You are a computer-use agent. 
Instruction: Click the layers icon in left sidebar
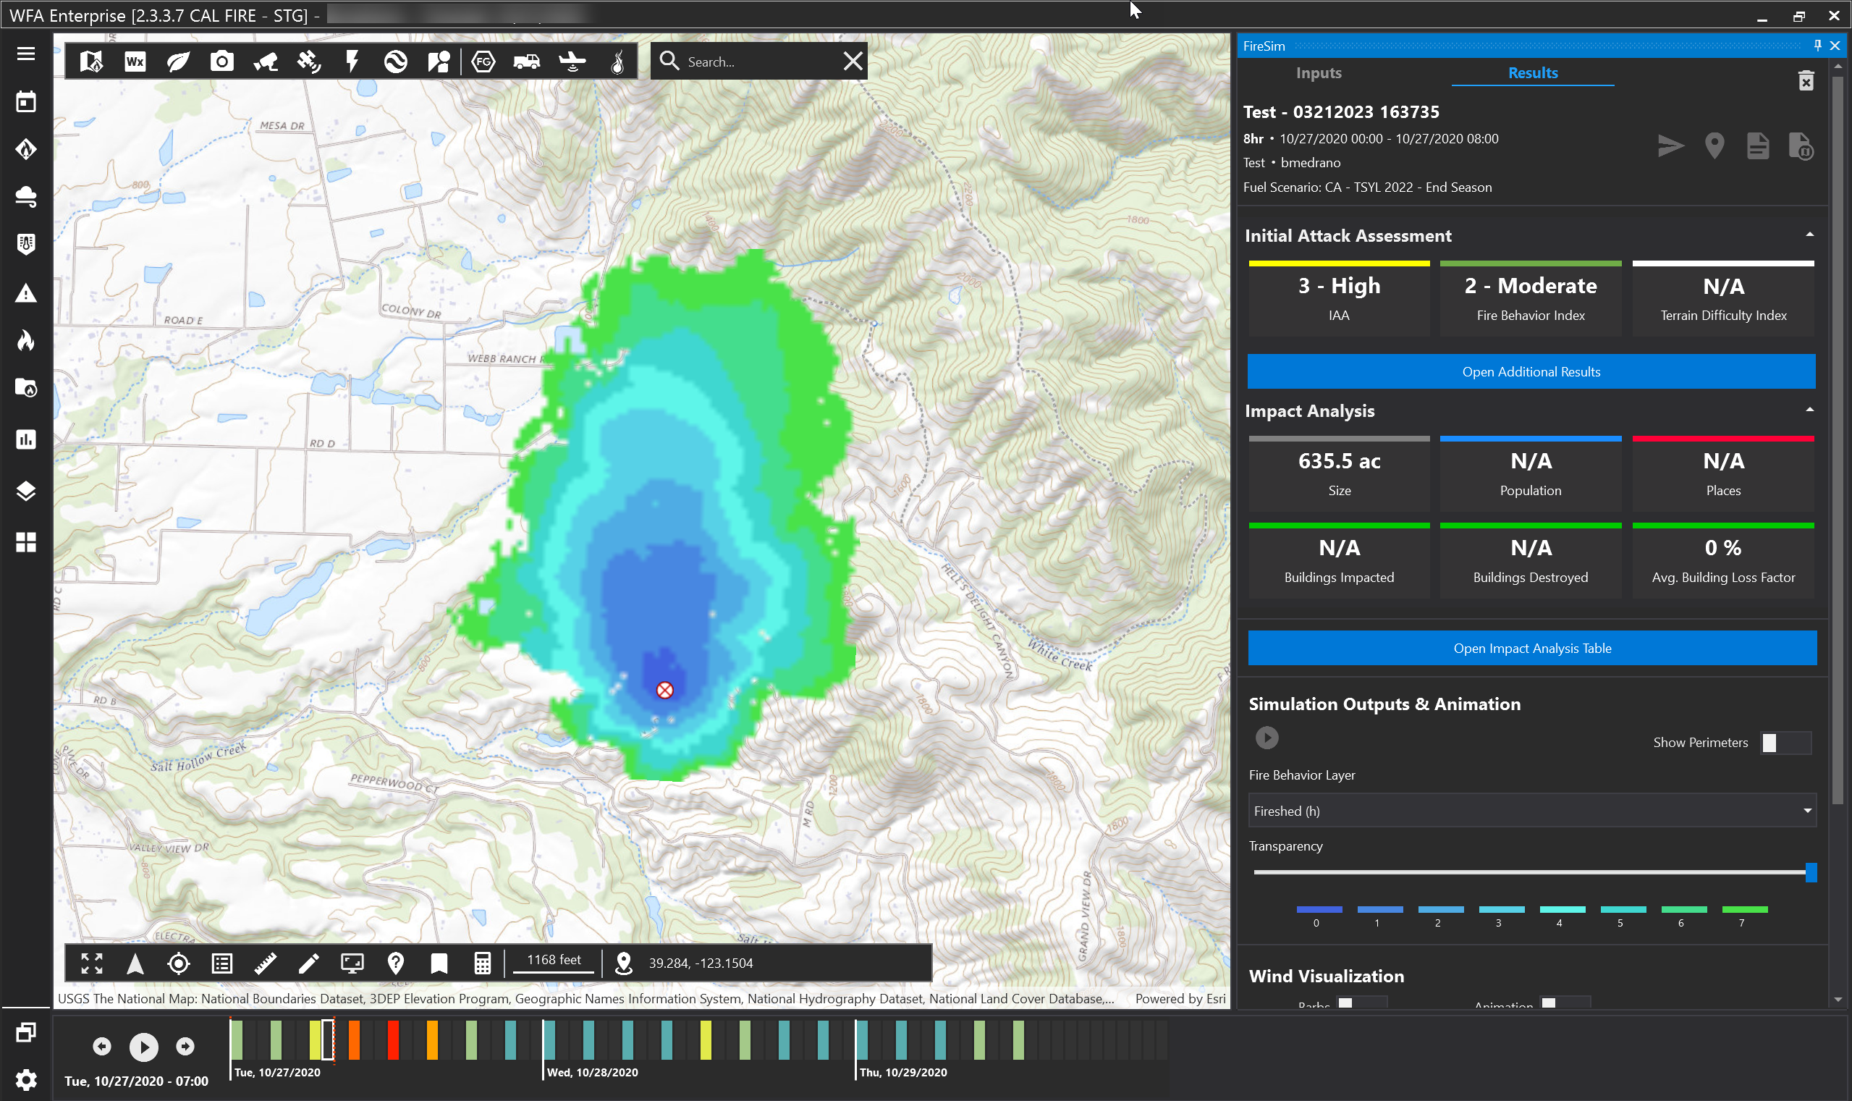click(x=26, y=492)
